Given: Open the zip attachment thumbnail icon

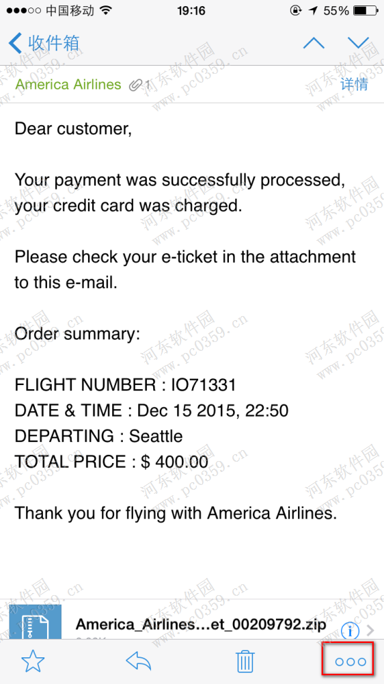Looking at the screenshot, I should click(36, 622).
